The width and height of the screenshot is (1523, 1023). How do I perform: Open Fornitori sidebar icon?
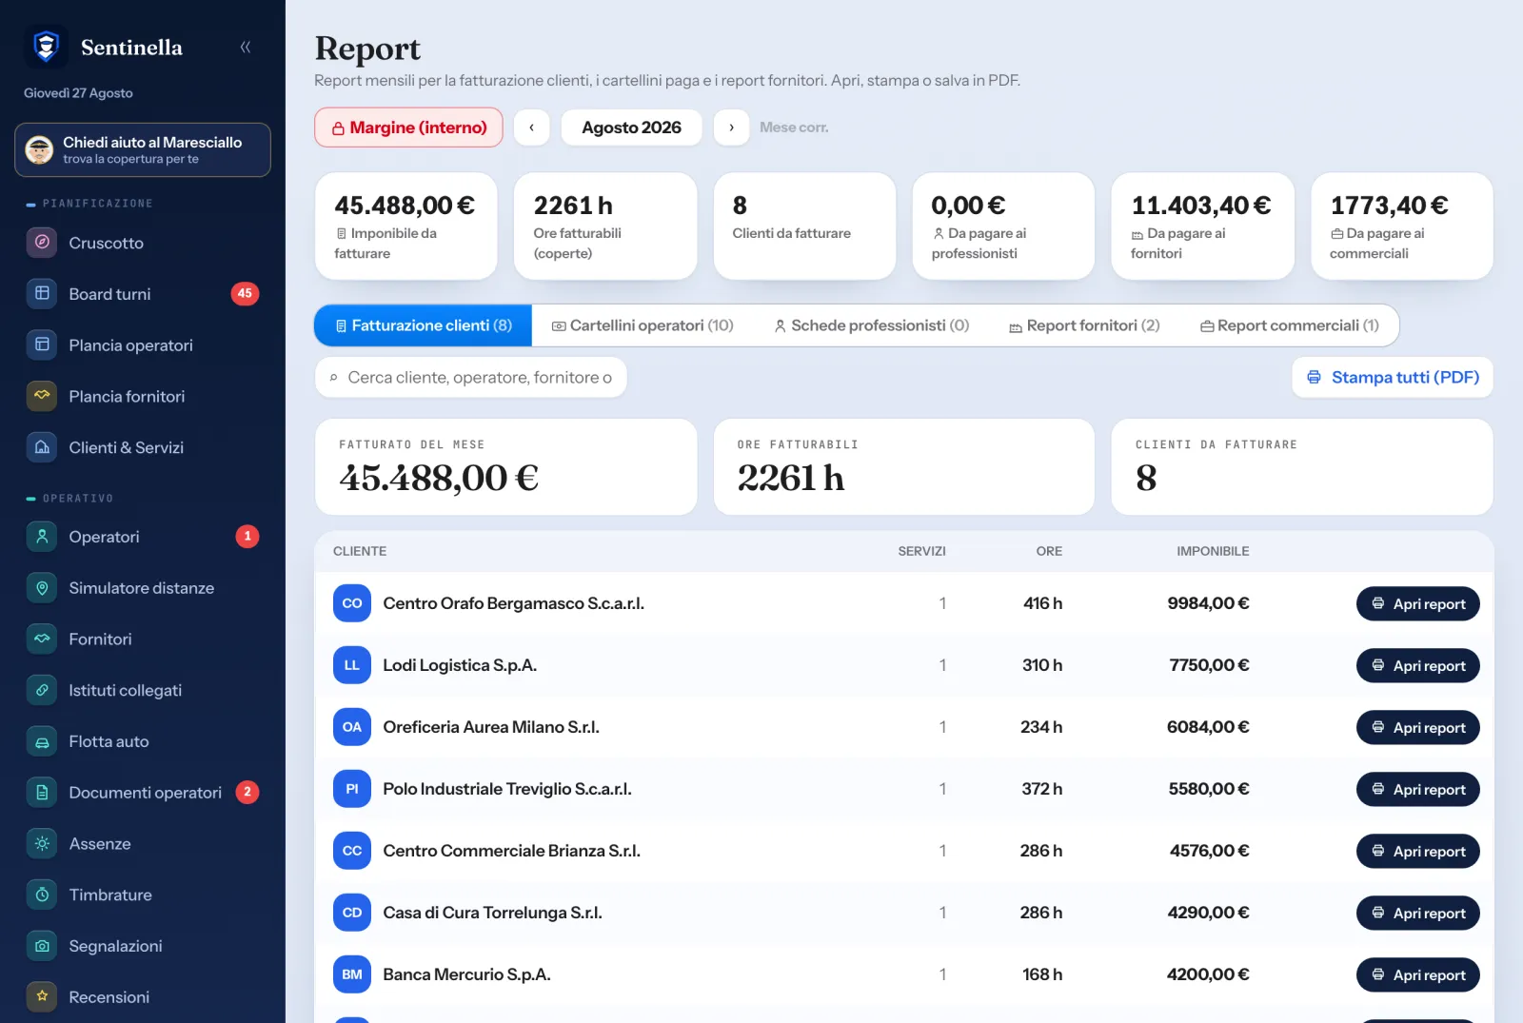42,639
